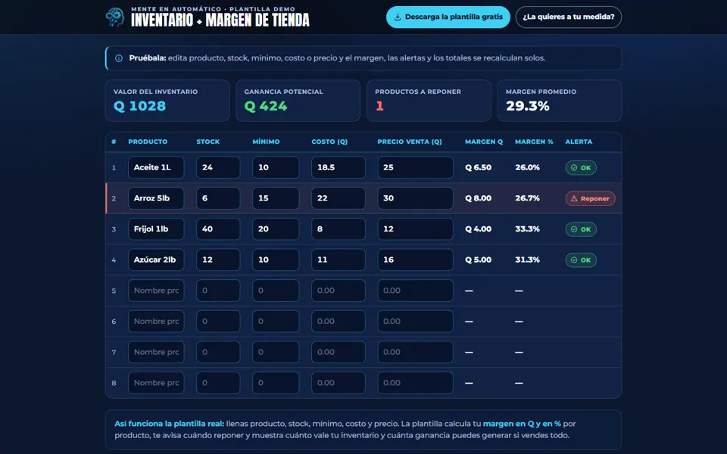The width and height of the screenshot is (727, 454).
Task: Edit the costo field showing 18.5
Action: [x=338, y=167]
